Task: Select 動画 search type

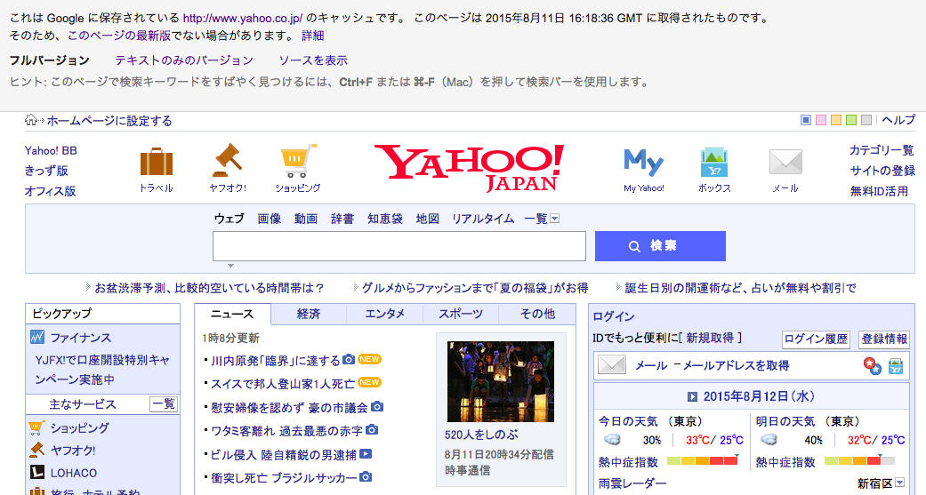Action: point(306,219)
